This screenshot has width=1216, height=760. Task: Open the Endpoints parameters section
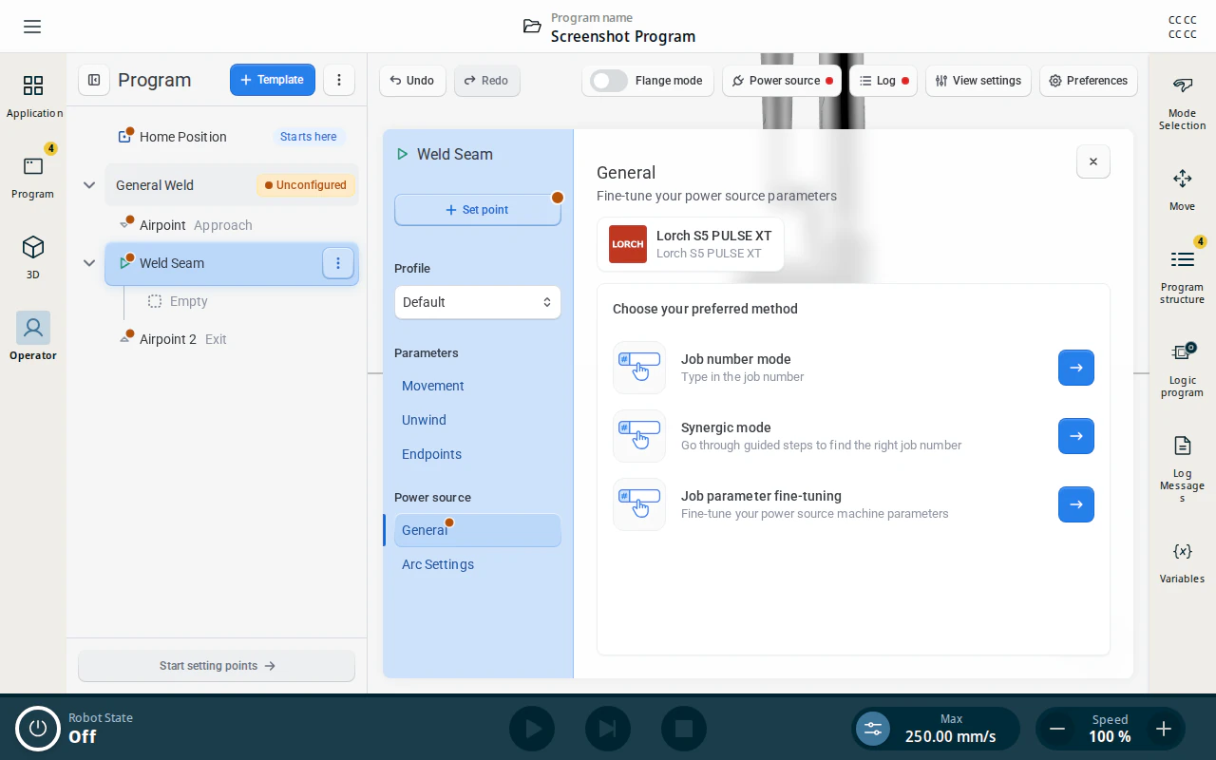click(x=431, y=454)
